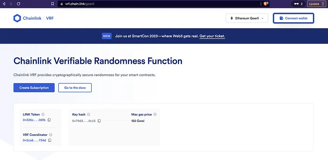The height and width of the screenshot is (160, 328).
Task: Click info icon beside VRF Coordinator
Action: click(x=51, y=135)
